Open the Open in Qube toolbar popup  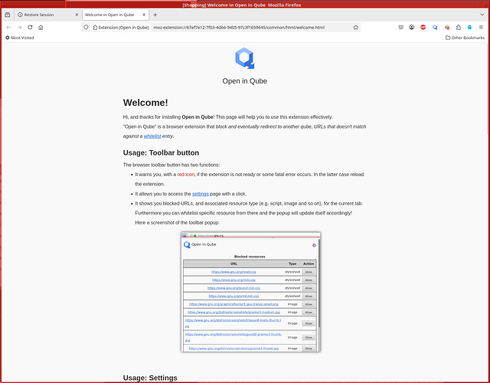[435, 28]
